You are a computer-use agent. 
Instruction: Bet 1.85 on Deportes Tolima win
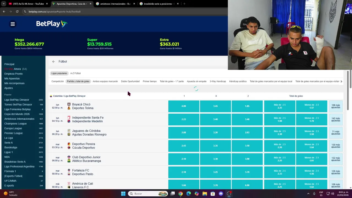pyautogui.click(x=247, y=106)
